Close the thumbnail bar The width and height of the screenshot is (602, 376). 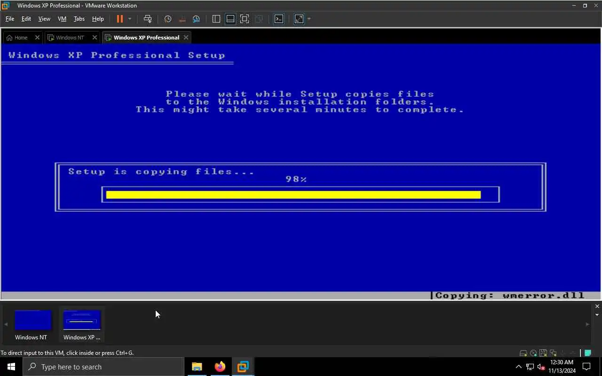(x=597, y=306)
